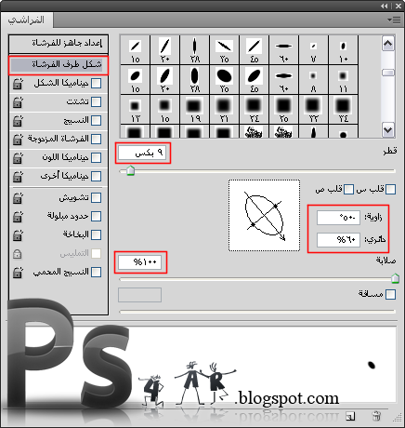Enable Shape Dynamics (ديناميكا الشكل) checkbox
The width and height of the screenshot is (405, 428).
tap(97, 83)
